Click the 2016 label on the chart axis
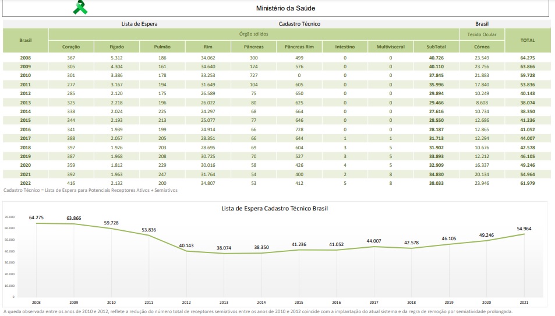Image resolution: width=555 pixels, height=316 pixels. pyautogui.click(x=336, y=302)
